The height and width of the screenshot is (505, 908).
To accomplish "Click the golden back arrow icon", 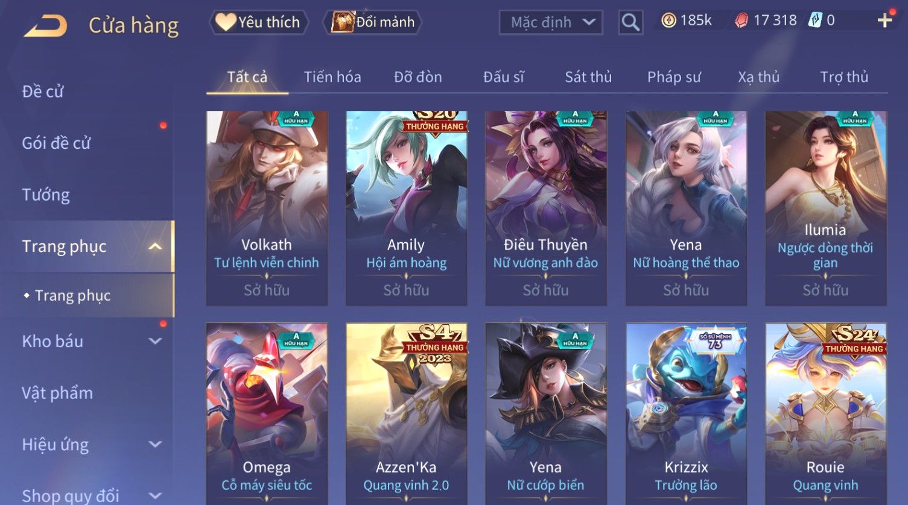I will (x=45, y=26).
